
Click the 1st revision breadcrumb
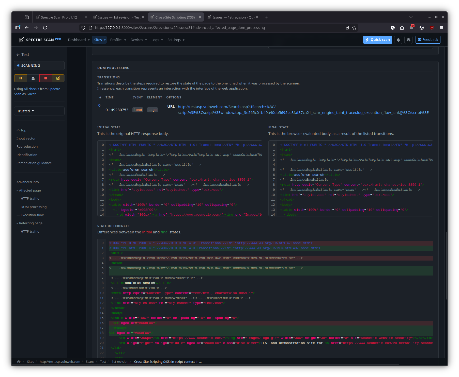(x=120, y=362)
